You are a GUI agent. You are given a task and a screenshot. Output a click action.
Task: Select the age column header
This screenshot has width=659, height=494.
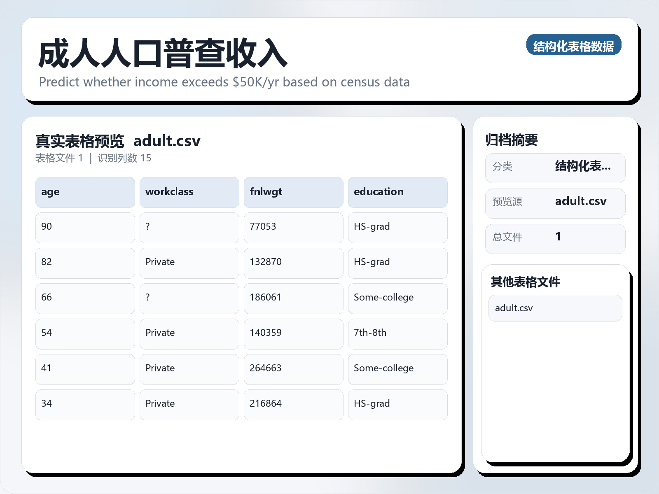[84, 192]
